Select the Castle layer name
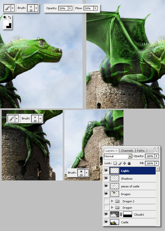 click(125, 222)
